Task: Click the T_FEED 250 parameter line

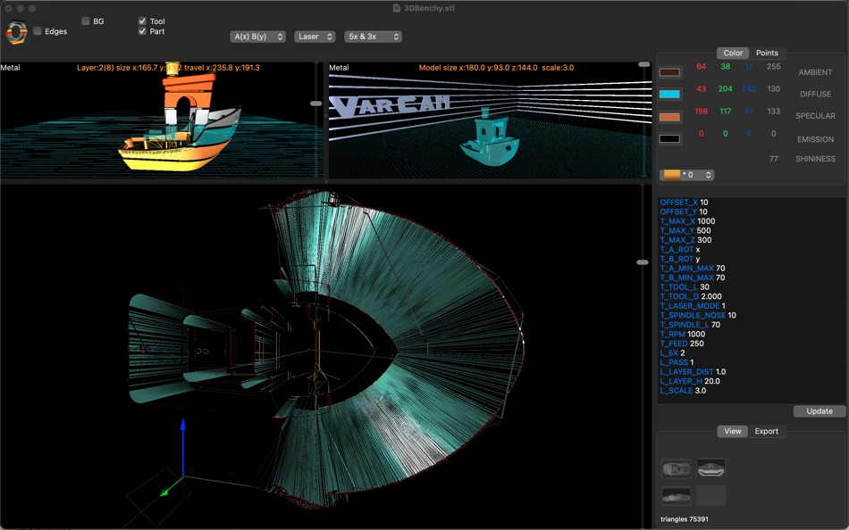Action: (x=682, y=344)
